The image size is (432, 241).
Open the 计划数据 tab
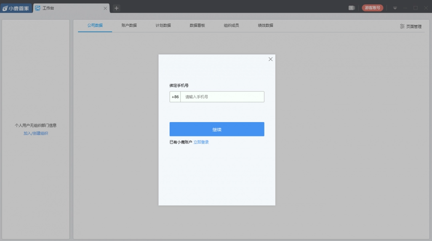163,26
